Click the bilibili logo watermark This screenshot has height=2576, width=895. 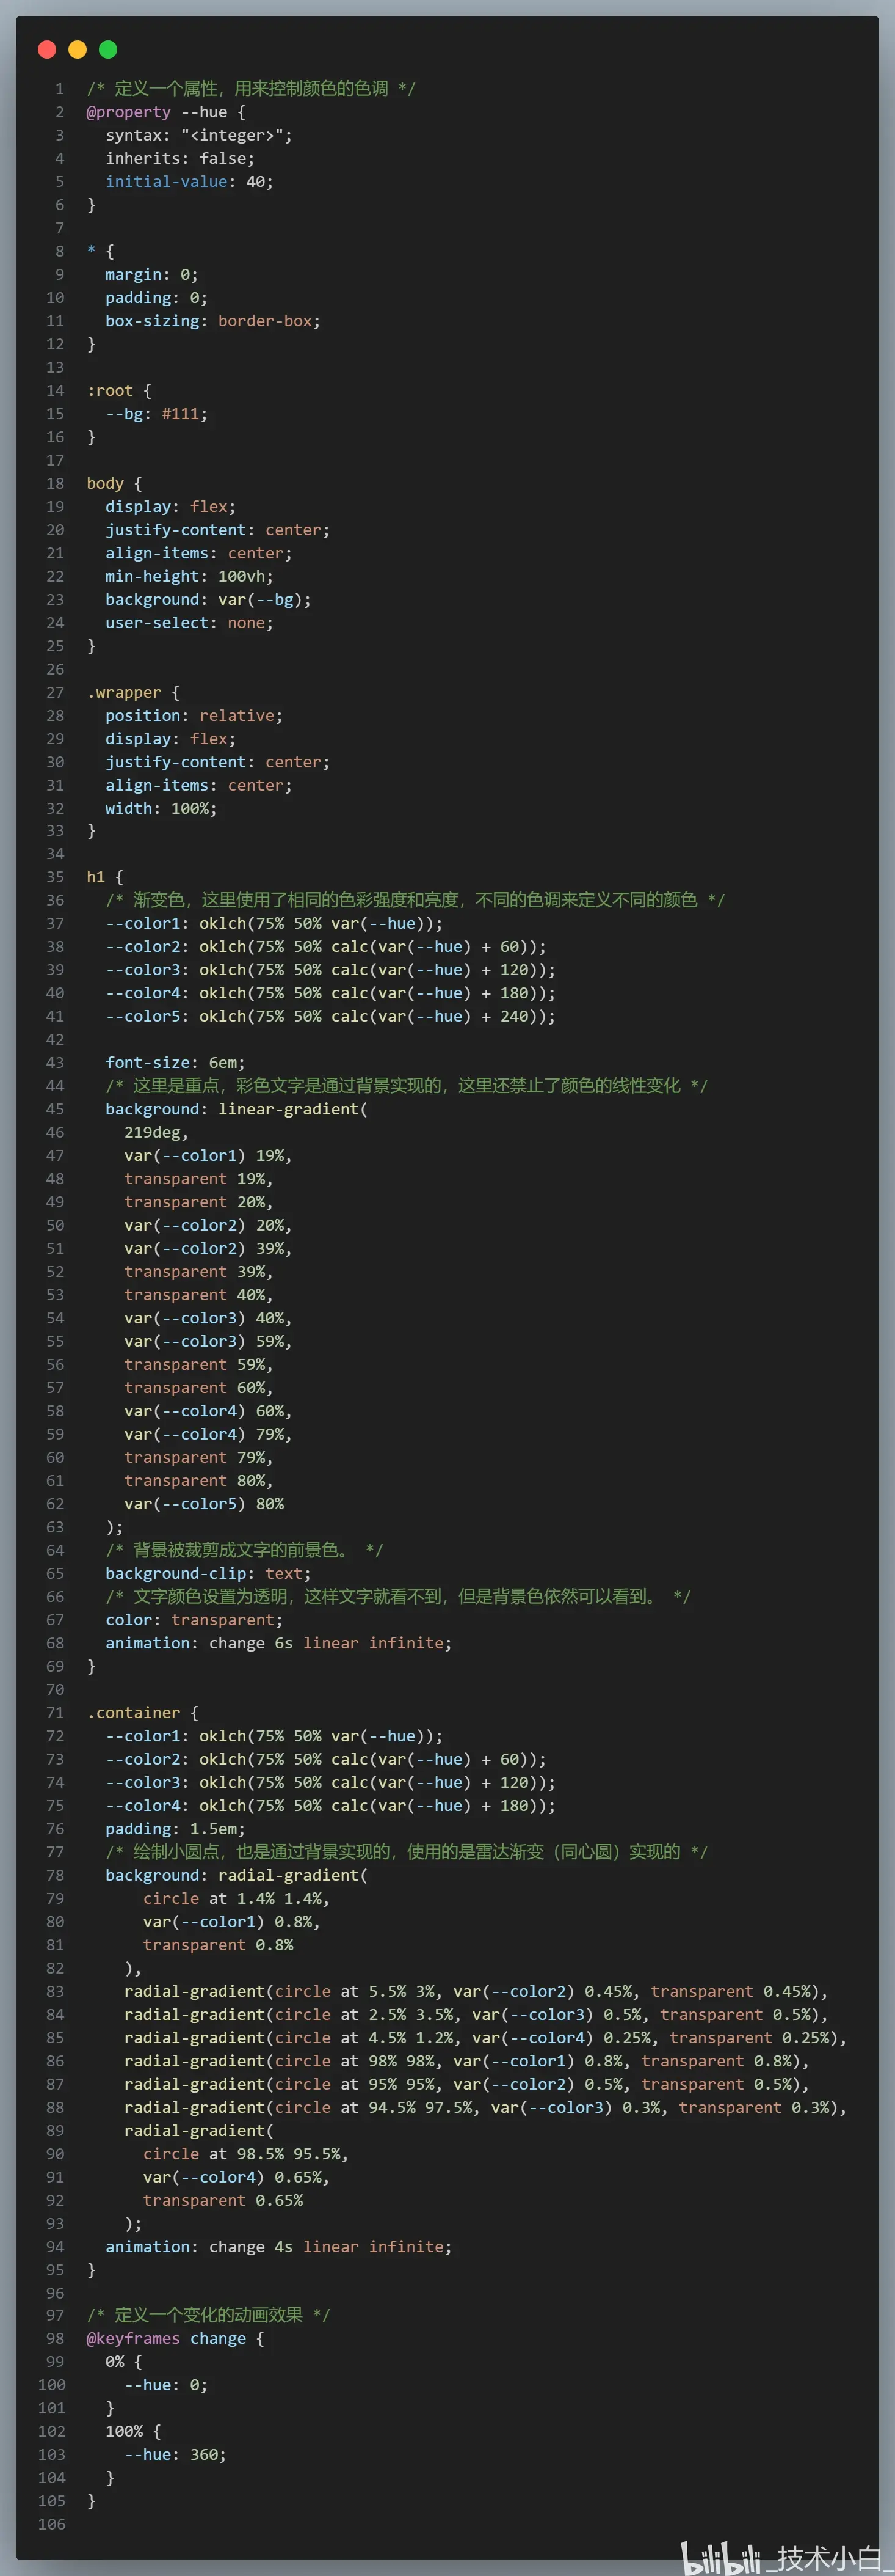point(719,2556)
